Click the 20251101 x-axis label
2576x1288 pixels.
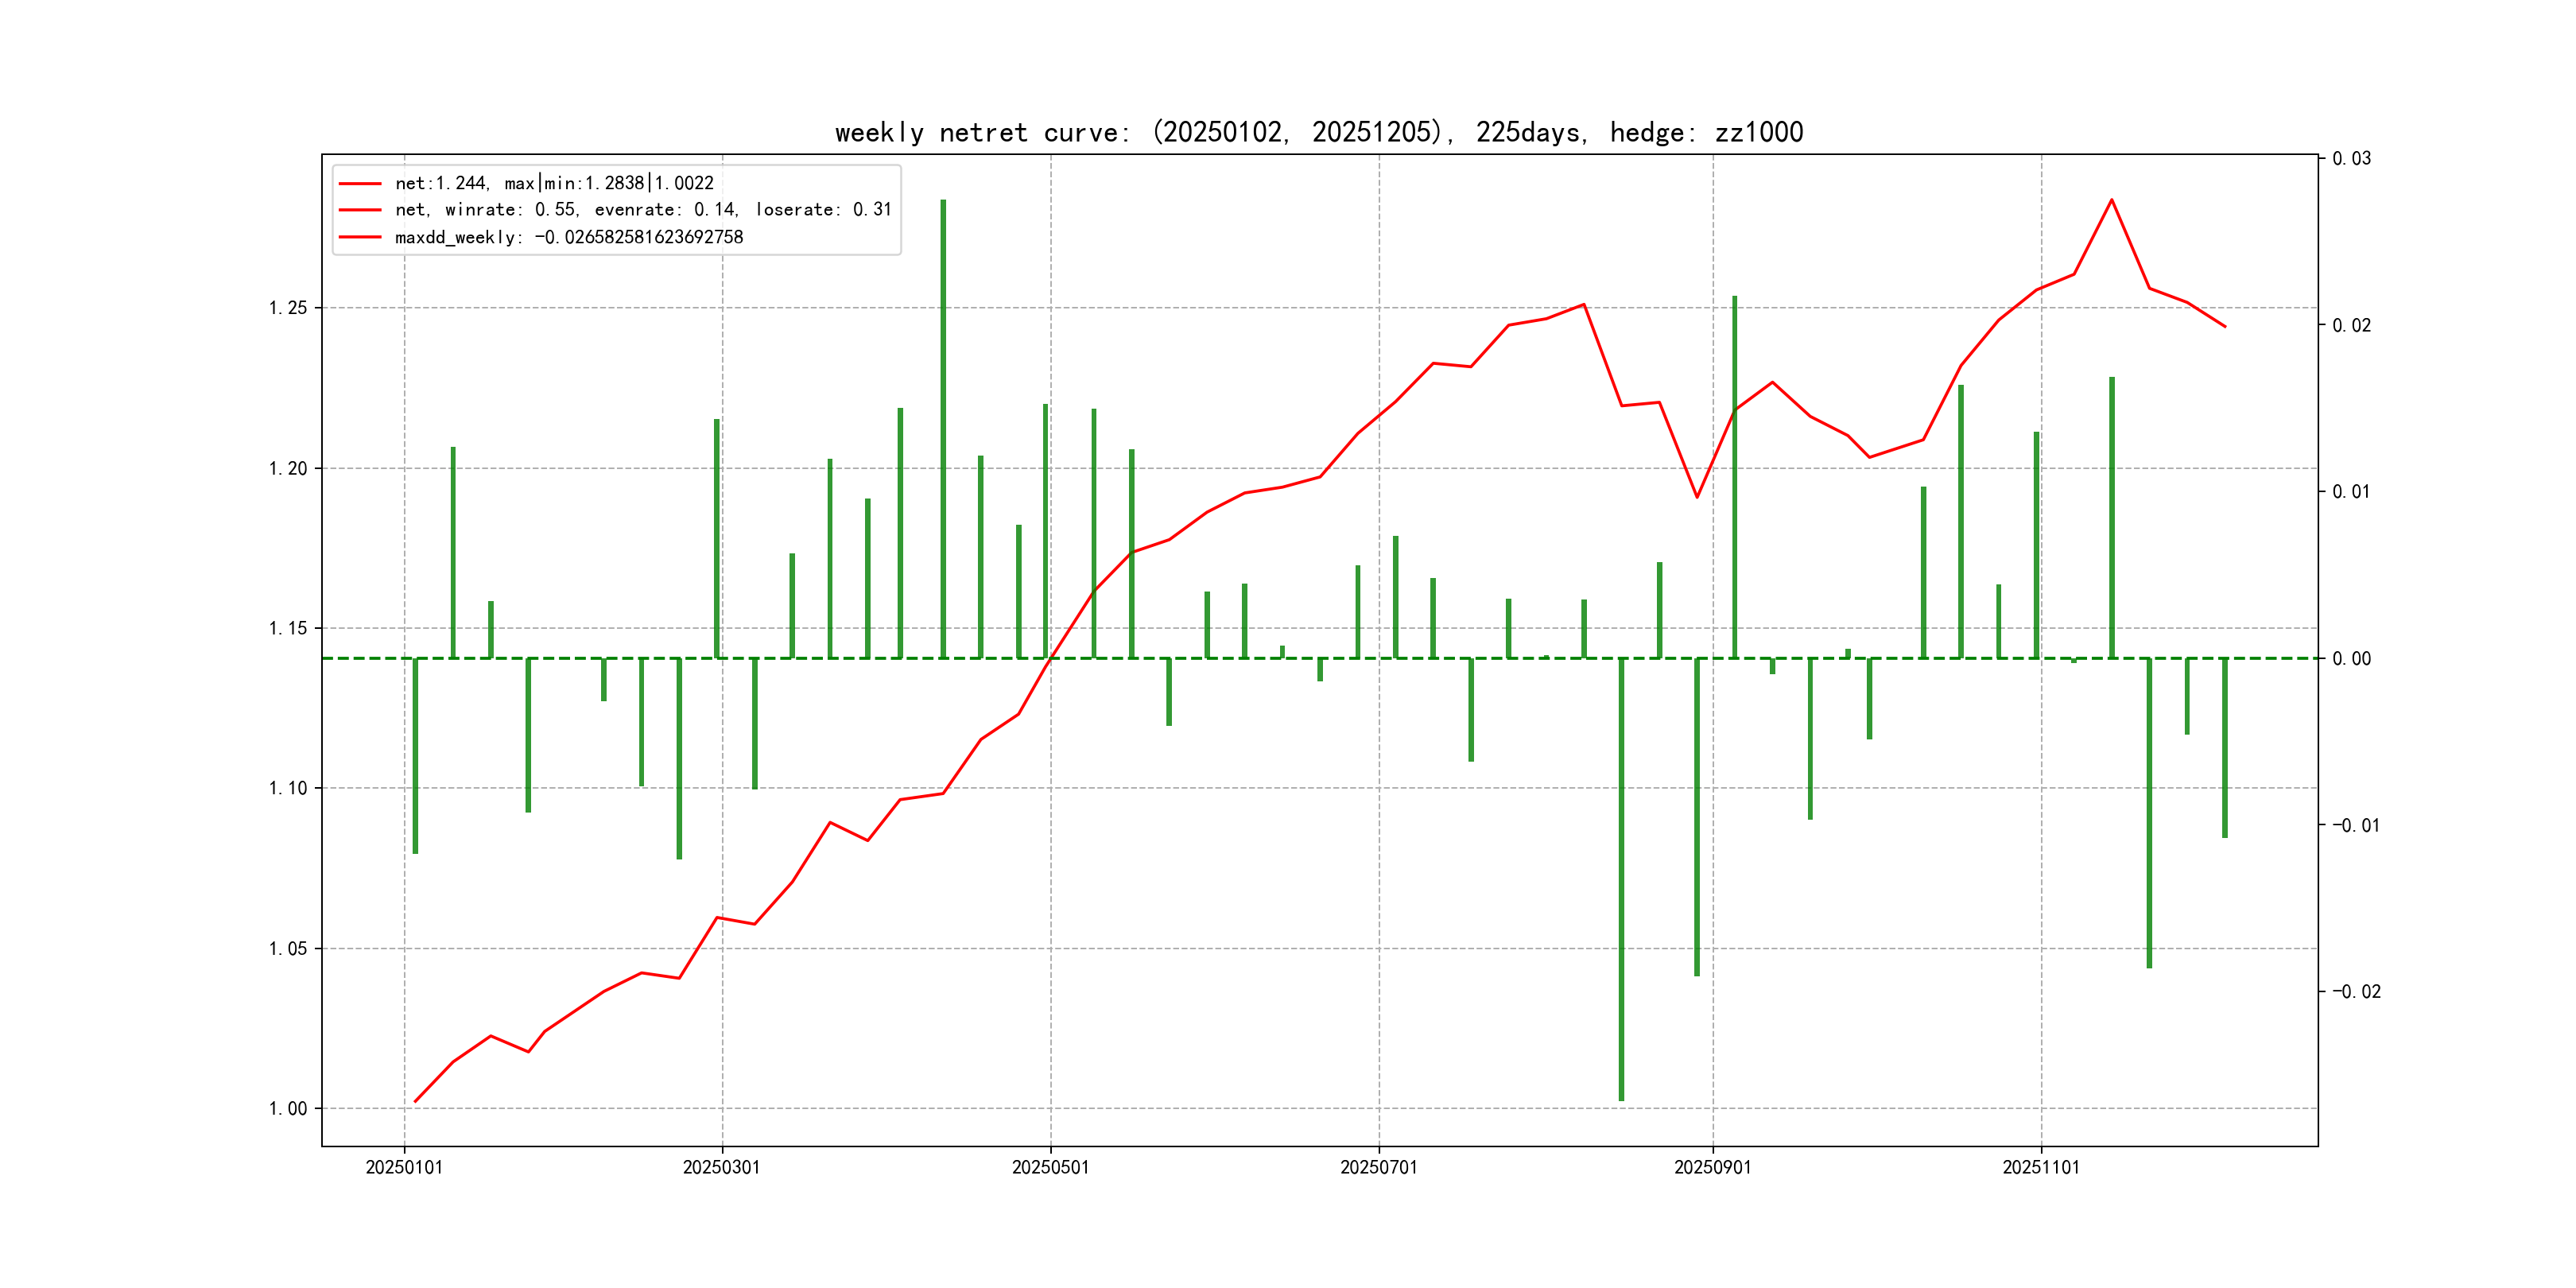point(2040,1167)
